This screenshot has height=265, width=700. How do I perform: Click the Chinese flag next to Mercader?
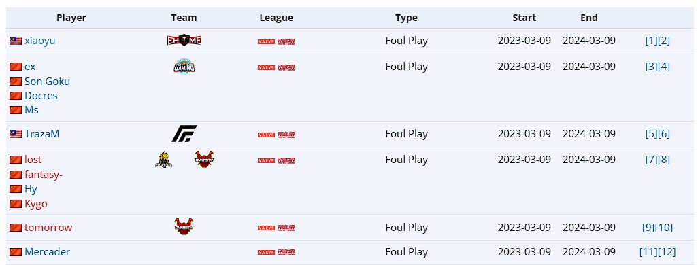pos(16,252)
